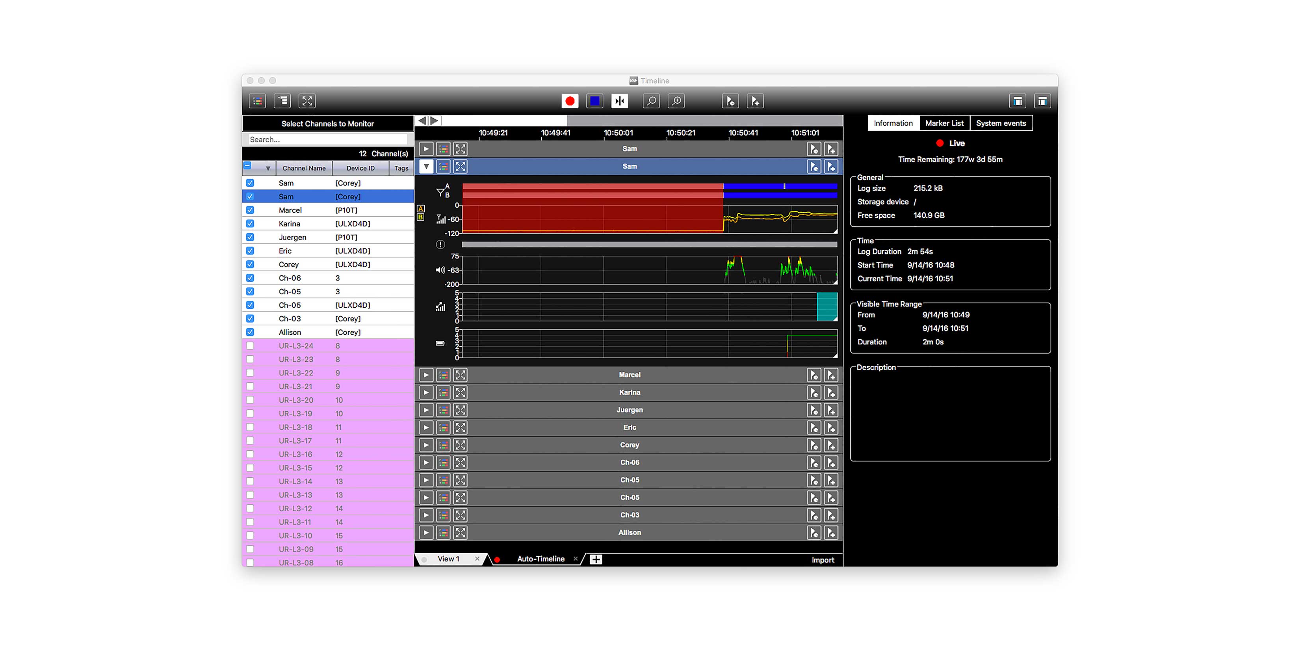1300x650 pixels.
Task: Uncheck the Eric channel checkbox
Action: coord(250,251)
